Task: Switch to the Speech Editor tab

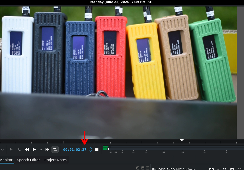Action: [28, 160]
